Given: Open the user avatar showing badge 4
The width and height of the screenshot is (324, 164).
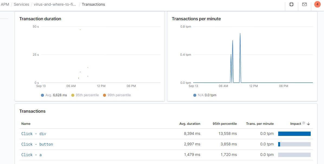Looking at the screenshot, I should 317,4.
